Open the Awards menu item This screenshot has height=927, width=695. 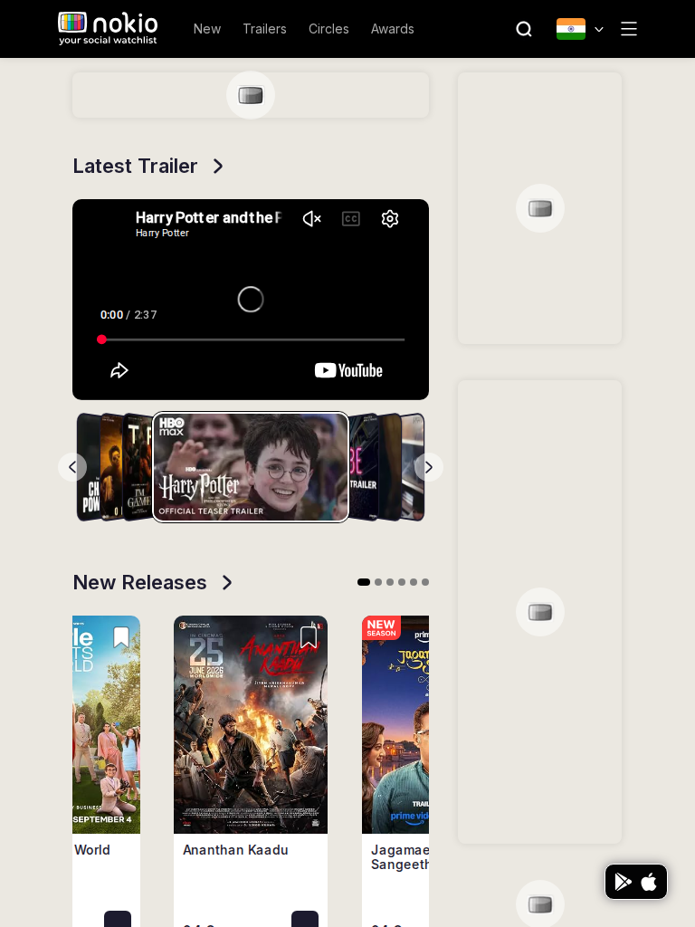(393, 29)
